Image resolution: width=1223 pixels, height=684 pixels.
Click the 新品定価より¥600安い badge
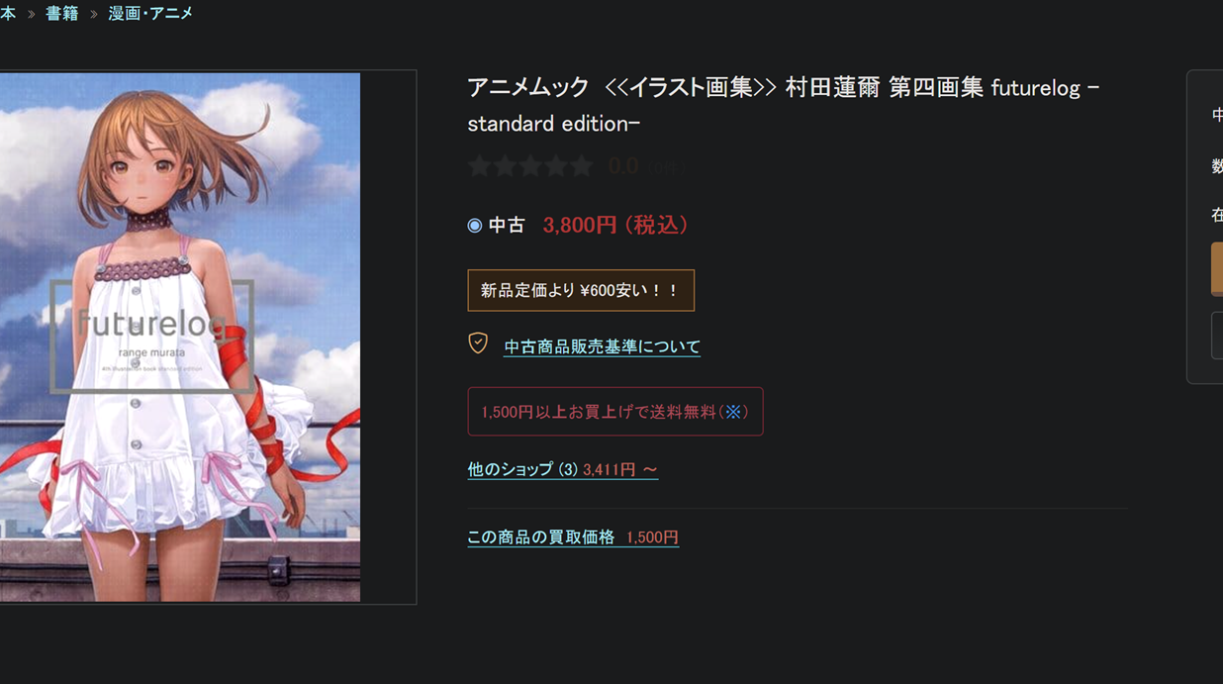click(581, 290)
